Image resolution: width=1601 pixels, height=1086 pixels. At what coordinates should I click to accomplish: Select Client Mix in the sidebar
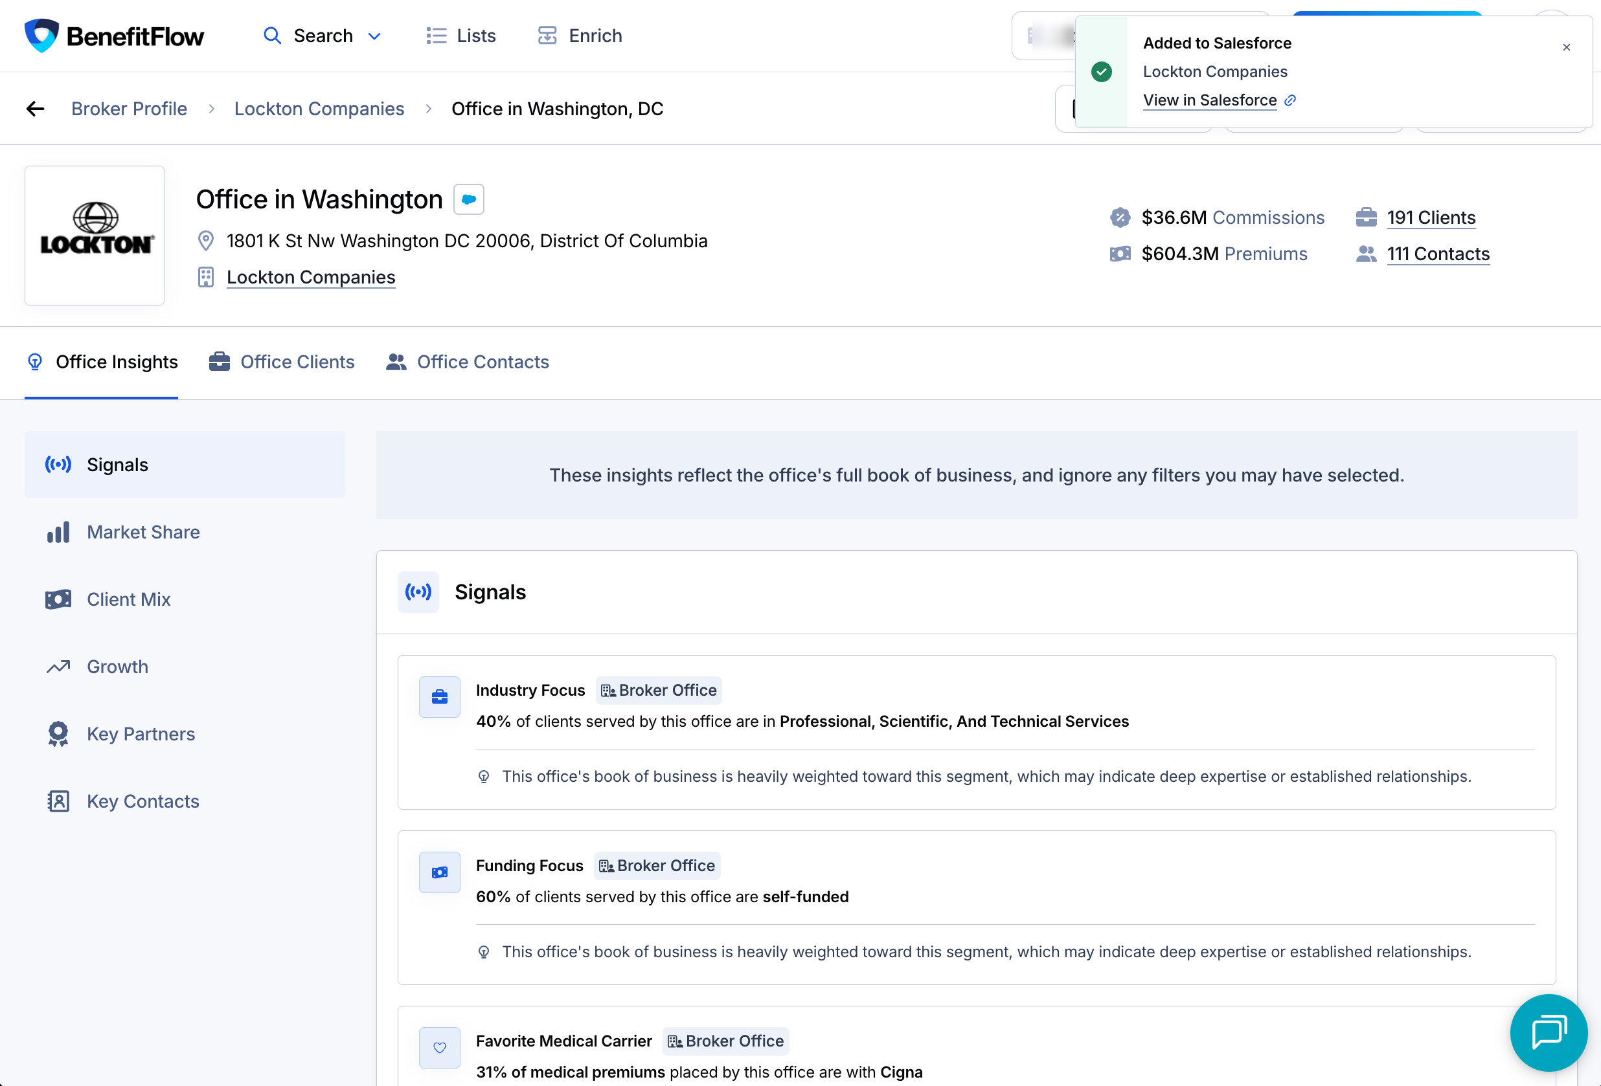point(185,599)
